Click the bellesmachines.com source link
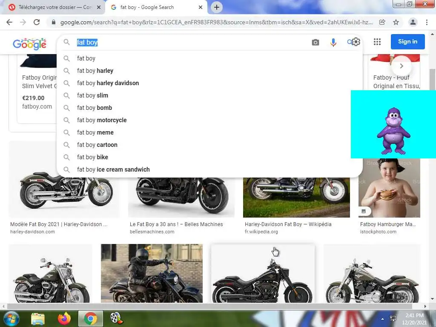 point(152,232)
